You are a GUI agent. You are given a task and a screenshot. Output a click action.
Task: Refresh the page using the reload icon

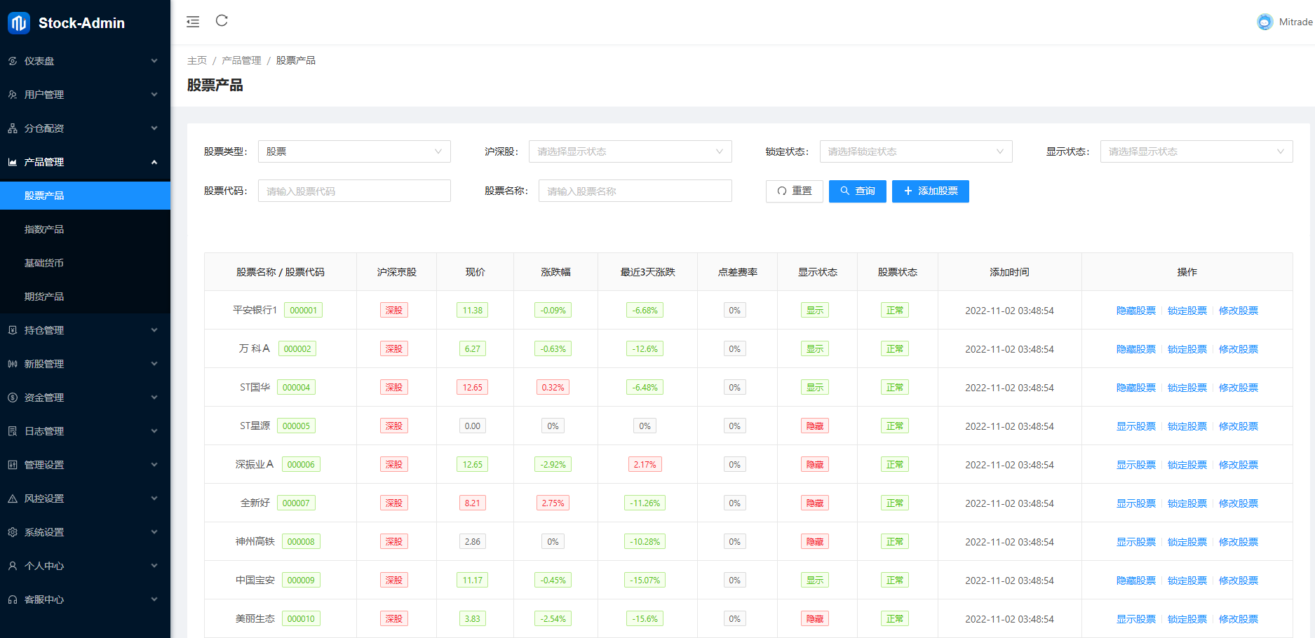tap(222, 21)
